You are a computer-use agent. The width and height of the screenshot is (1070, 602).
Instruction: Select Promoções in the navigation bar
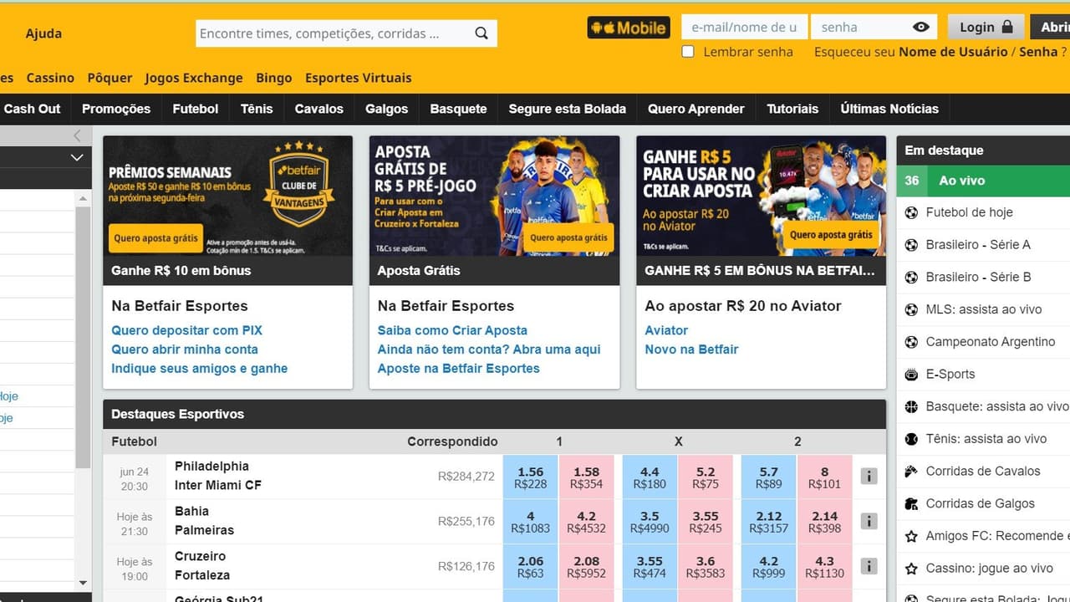pyautogui.click(x=116, y=109)
